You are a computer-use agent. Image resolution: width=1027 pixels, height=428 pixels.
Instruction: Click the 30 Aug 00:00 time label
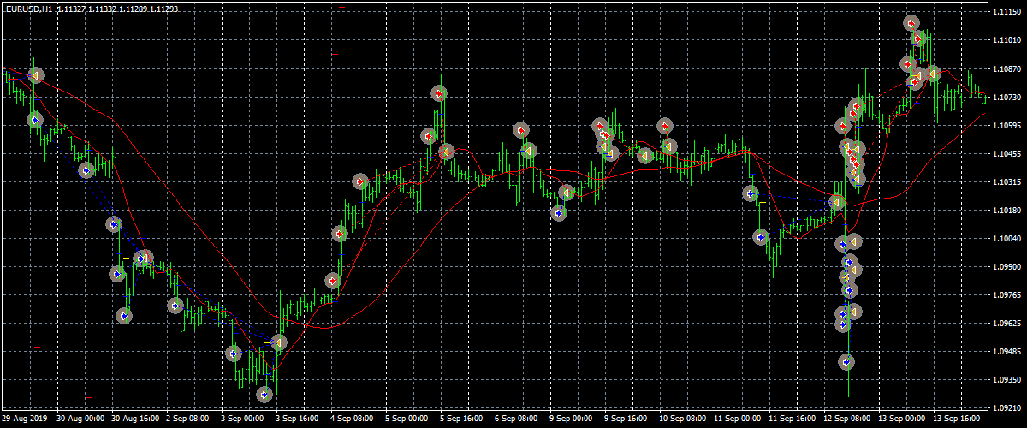81,419
